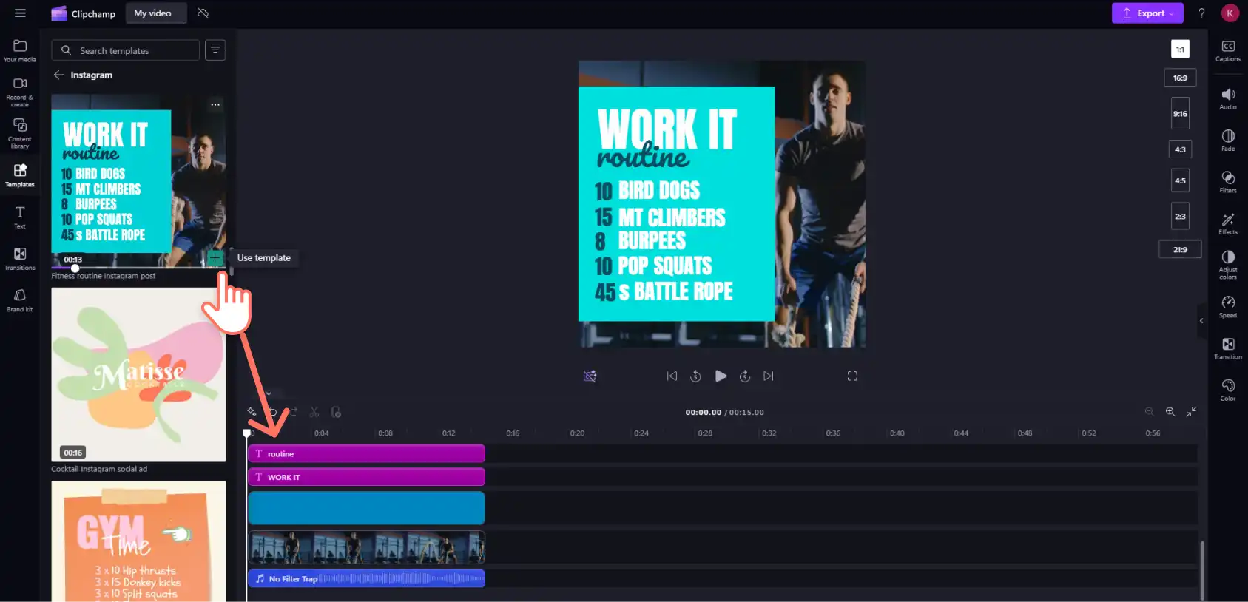Skip to the start of video
This screenshot has height=602, width=1248.
click(672, 376)
